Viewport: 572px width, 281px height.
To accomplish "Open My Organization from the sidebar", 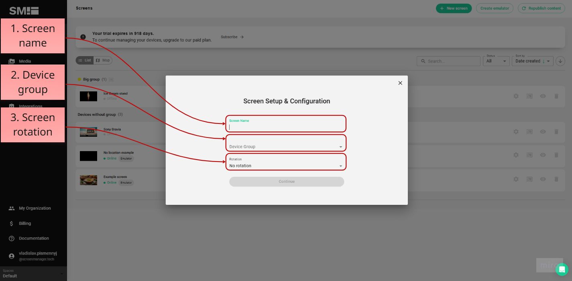I will [x=35, y=208].
